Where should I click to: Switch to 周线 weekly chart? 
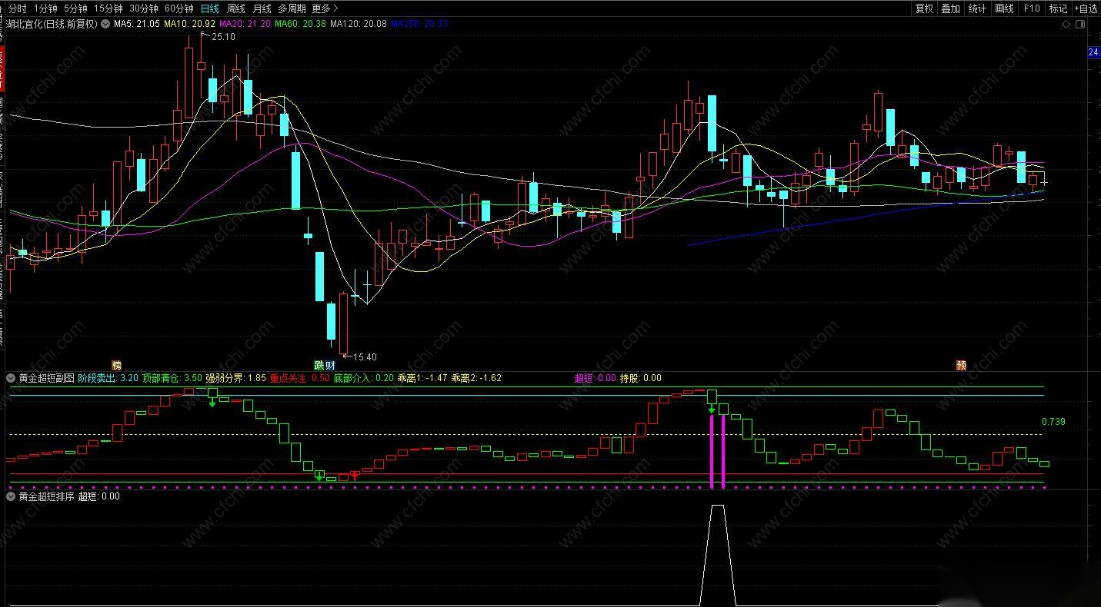(235, 8)
